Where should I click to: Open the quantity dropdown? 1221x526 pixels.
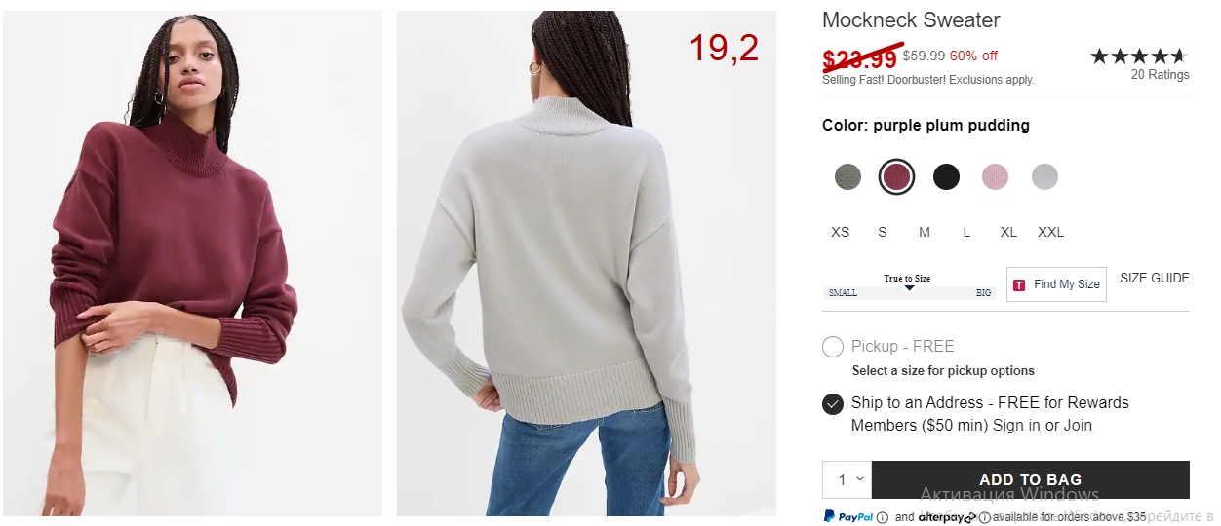pyautogui.click(x=847, y=479)
